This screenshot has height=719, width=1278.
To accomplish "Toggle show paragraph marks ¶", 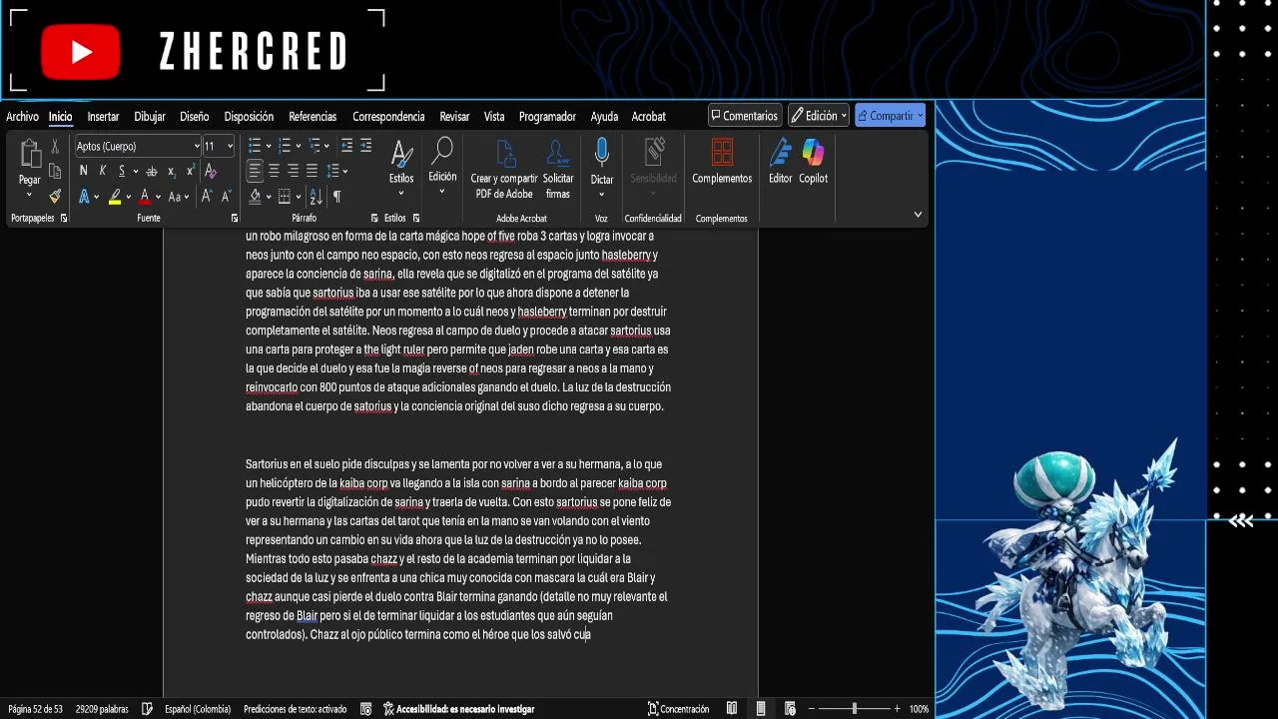I will [336, 197].
